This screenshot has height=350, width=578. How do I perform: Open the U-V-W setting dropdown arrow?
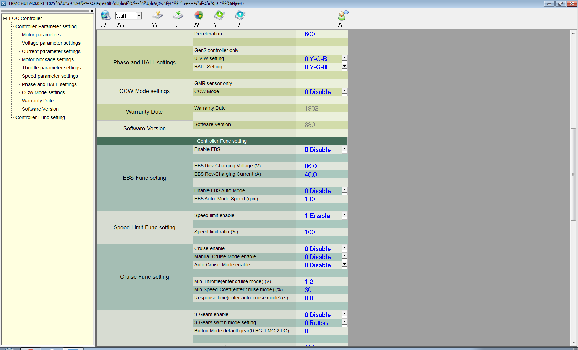tap(344, 58)
